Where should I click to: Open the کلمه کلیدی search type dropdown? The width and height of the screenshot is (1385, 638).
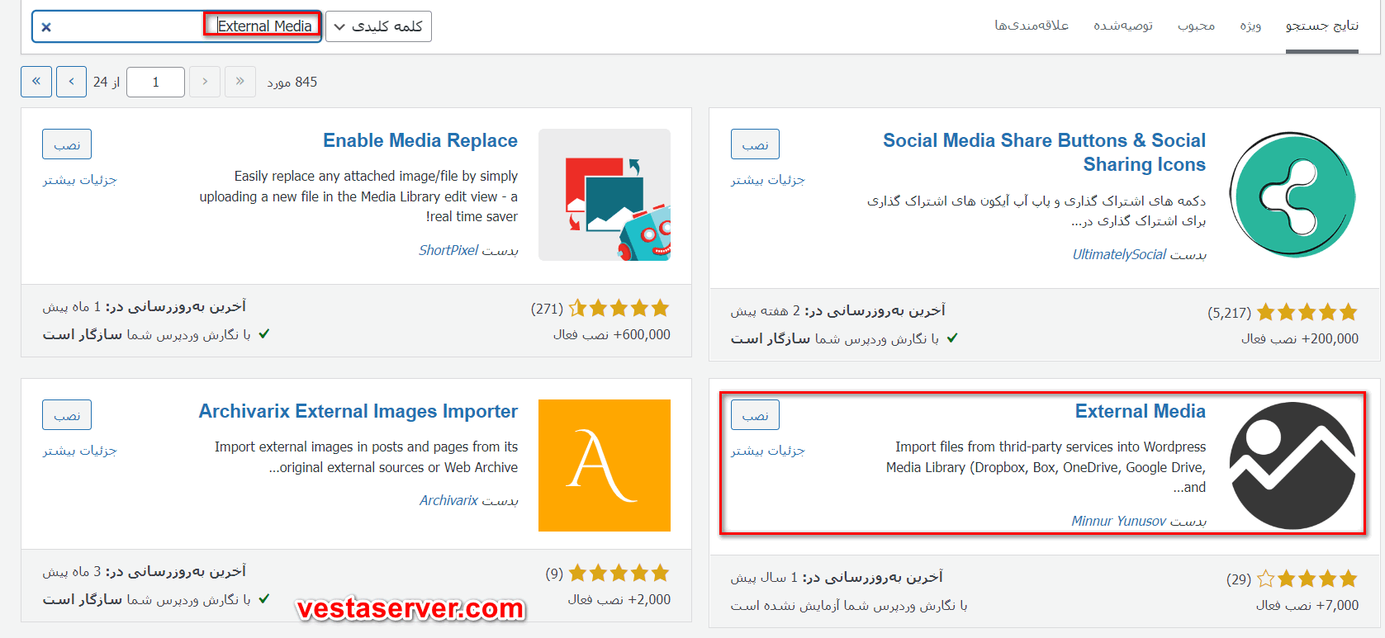[x=378, y=26]
